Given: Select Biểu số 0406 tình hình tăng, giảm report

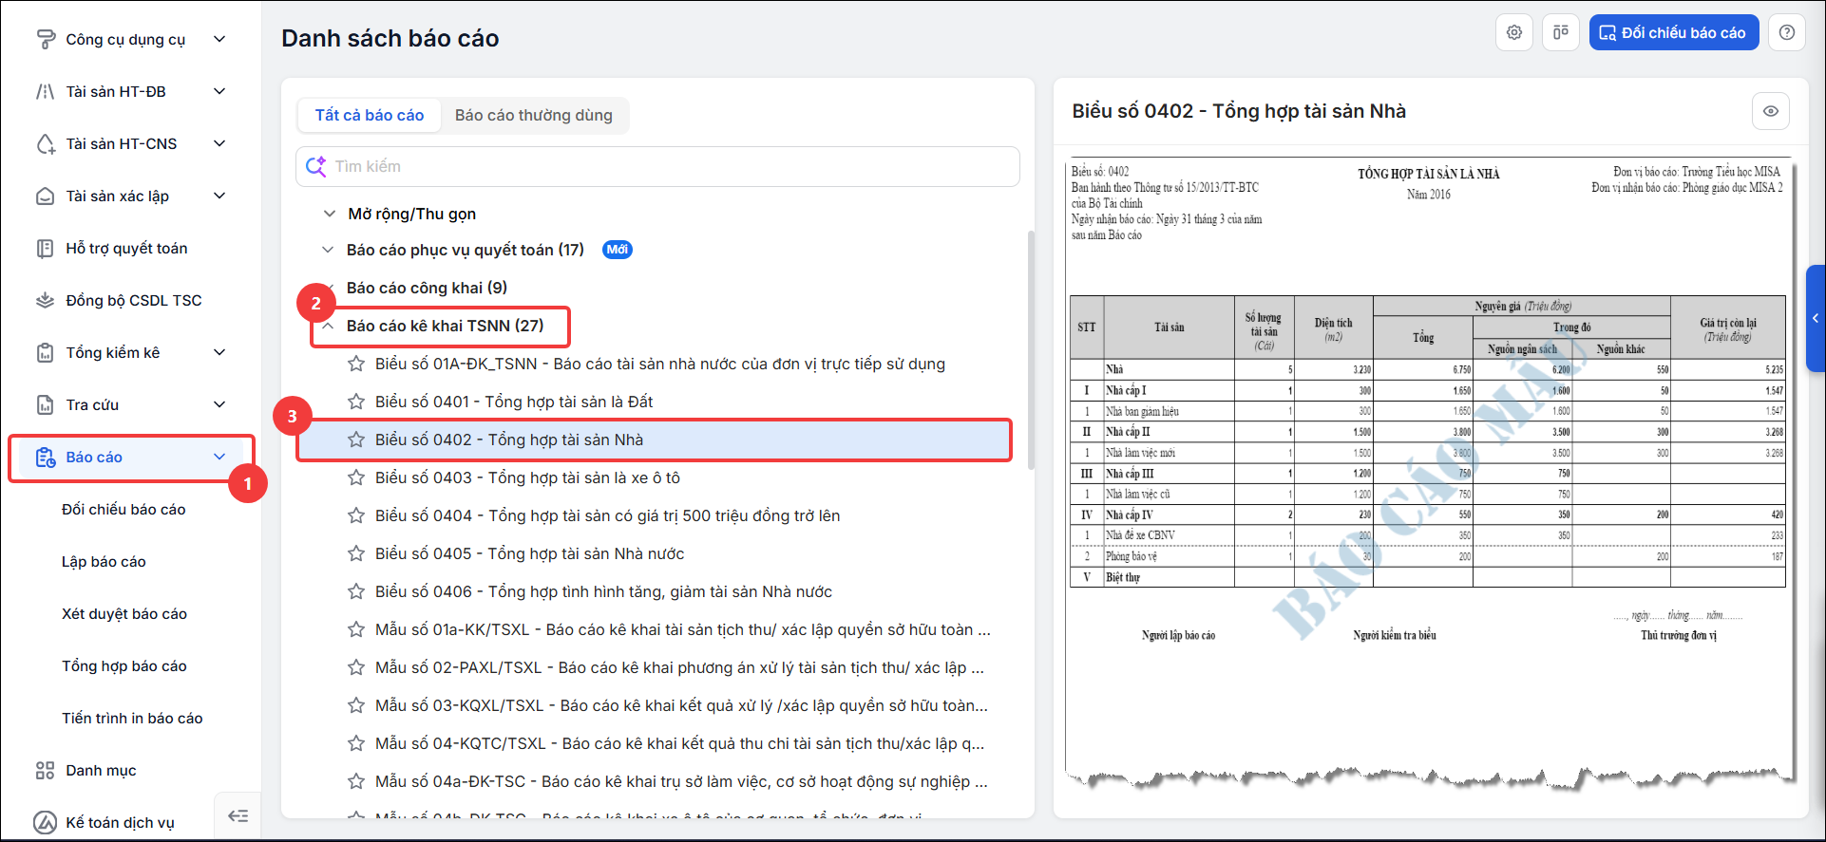Looking at the screenshot, I should pyautogui.click(x=603, y=591).
